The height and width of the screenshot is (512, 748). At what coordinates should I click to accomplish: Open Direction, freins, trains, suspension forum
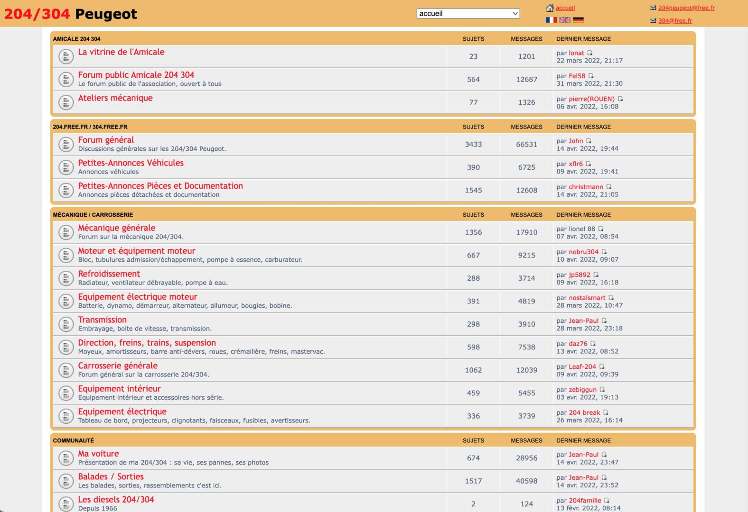147,343
